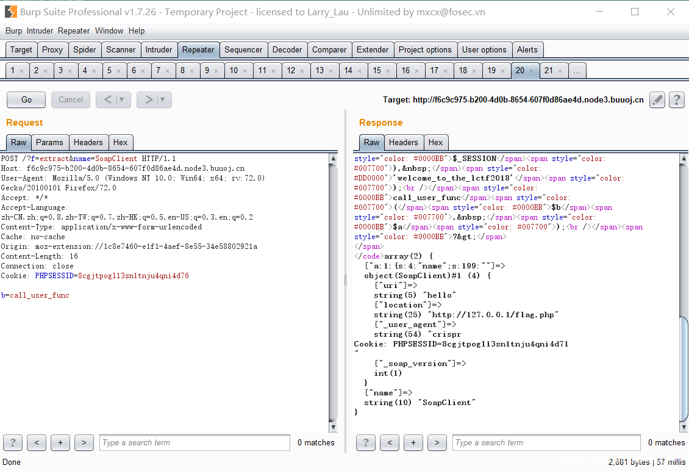Show request Headers view
689x471 pixels.
pyautogui.click(x=88, y=143)
